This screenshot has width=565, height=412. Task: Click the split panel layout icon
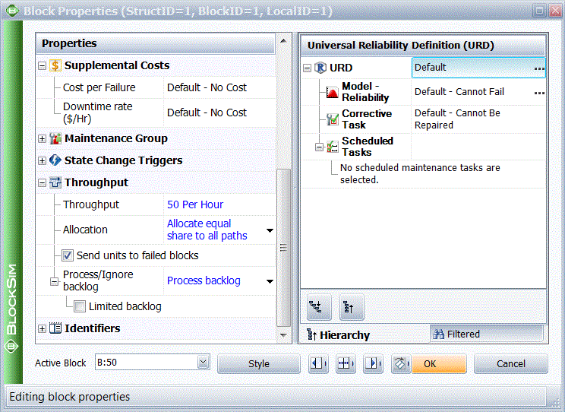click(x=346, y=364)
